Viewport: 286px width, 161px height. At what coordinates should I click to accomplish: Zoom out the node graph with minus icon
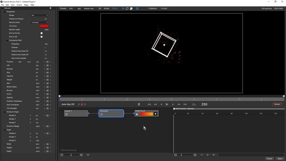click(62, 155)
